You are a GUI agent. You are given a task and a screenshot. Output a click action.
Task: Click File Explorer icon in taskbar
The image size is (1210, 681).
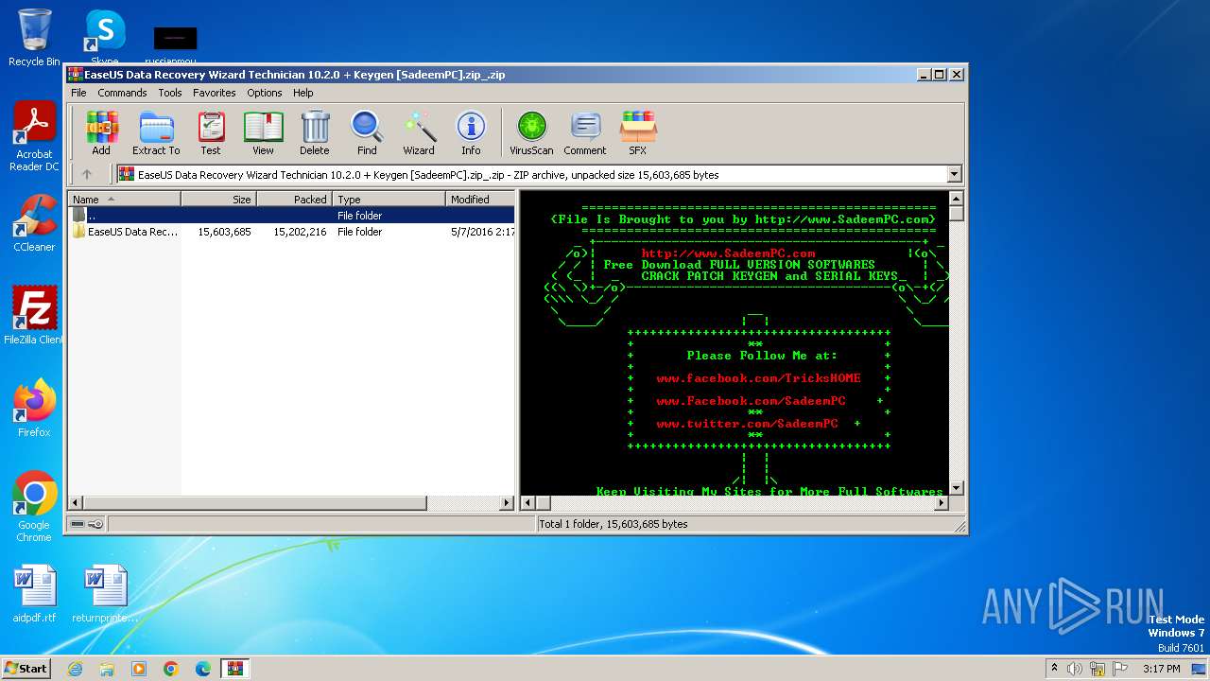pyautogui.click(x=107, y=669)
